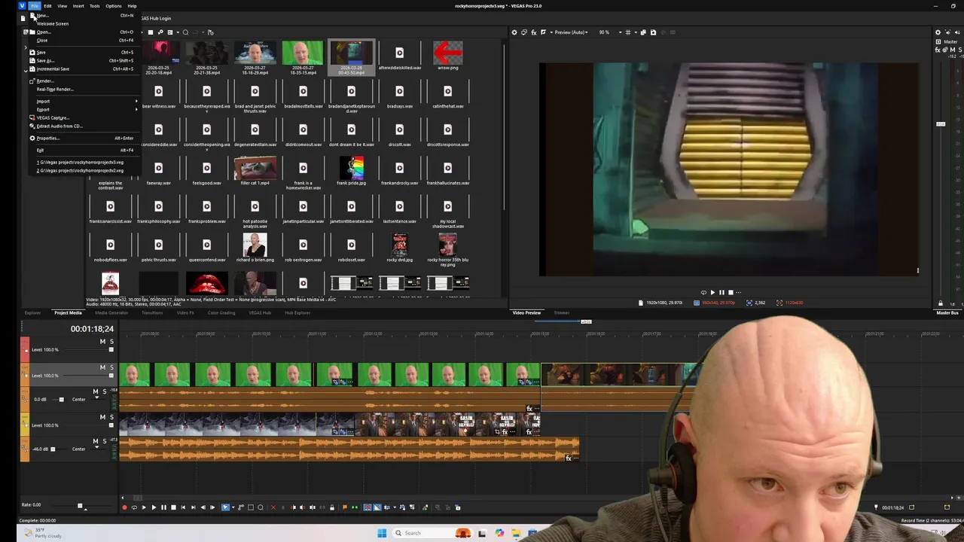Adjust the playback Rate slider
This screenshot has width=964, height=542.
point(80,505)
